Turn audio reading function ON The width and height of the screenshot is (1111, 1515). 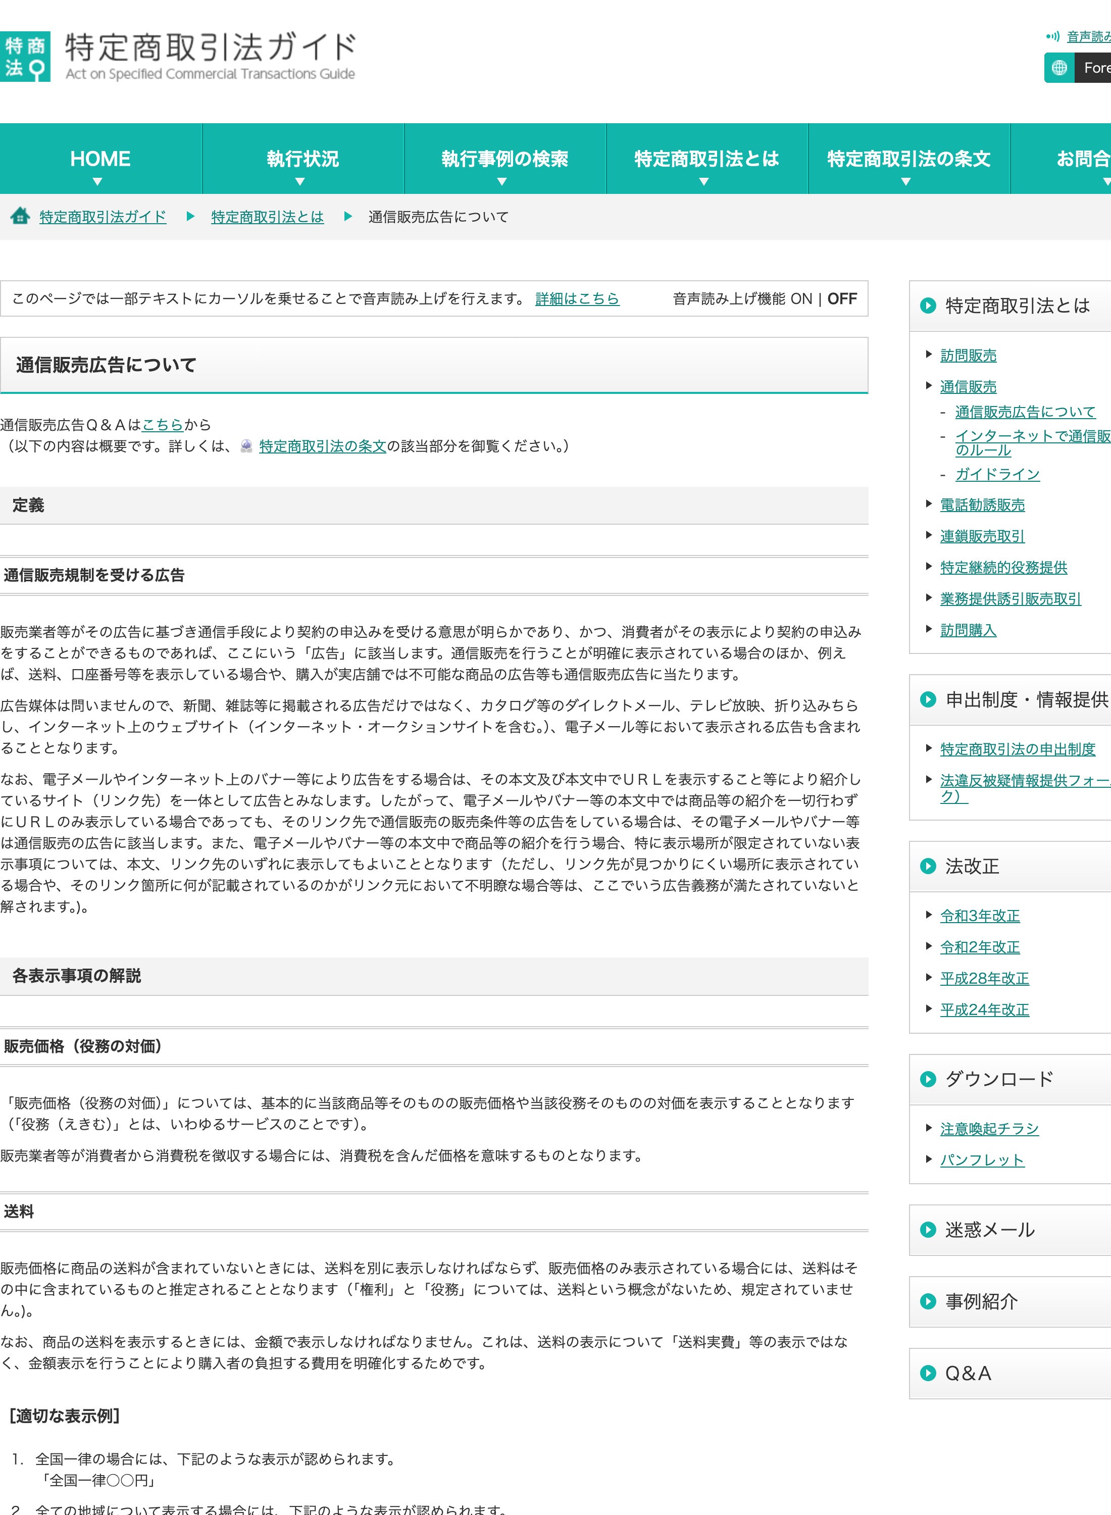[x=801, y=298]
